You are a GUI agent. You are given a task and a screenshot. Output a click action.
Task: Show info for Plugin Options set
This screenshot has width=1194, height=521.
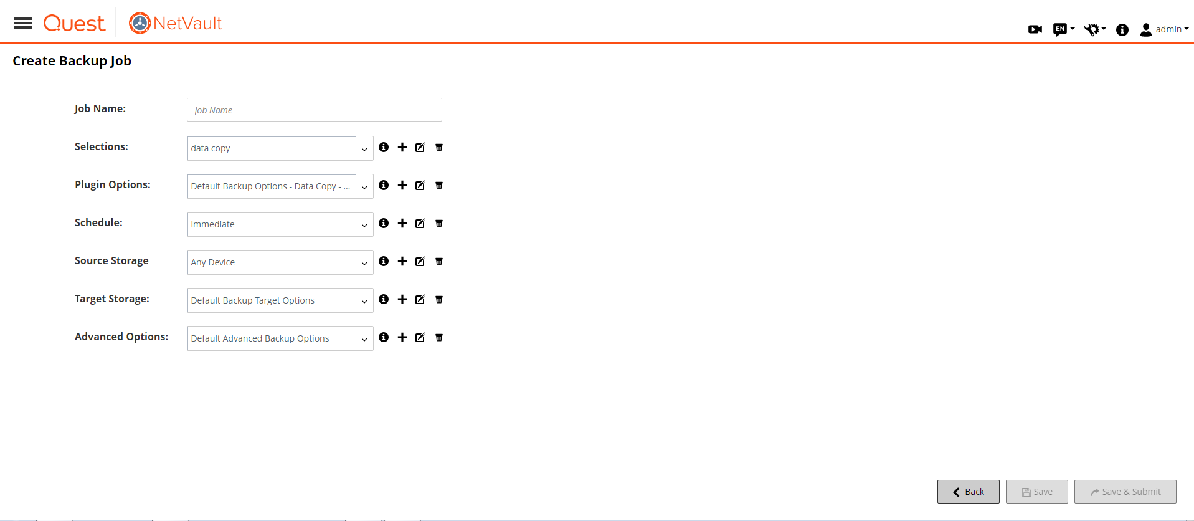pyautogui.click(x=384, y=185)
